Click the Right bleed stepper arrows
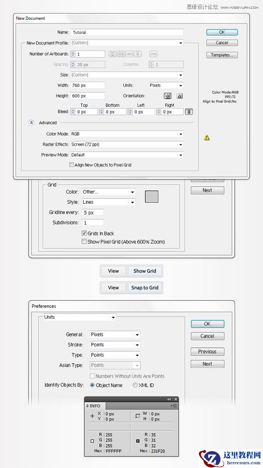 159,112
